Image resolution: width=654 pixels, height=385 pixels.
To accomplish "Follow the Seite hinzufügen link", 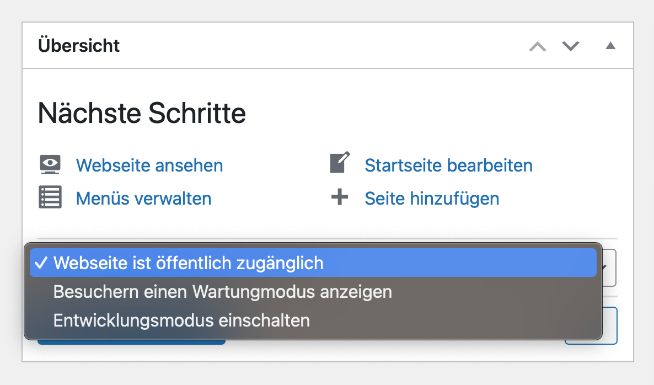I will (432, 197).
